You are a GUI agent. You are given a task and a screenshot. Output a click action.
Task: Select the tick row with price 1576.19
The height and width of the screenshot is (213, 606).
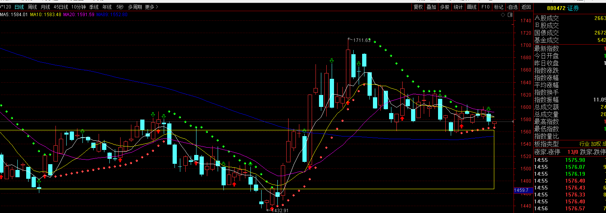[x=570, y=174]
